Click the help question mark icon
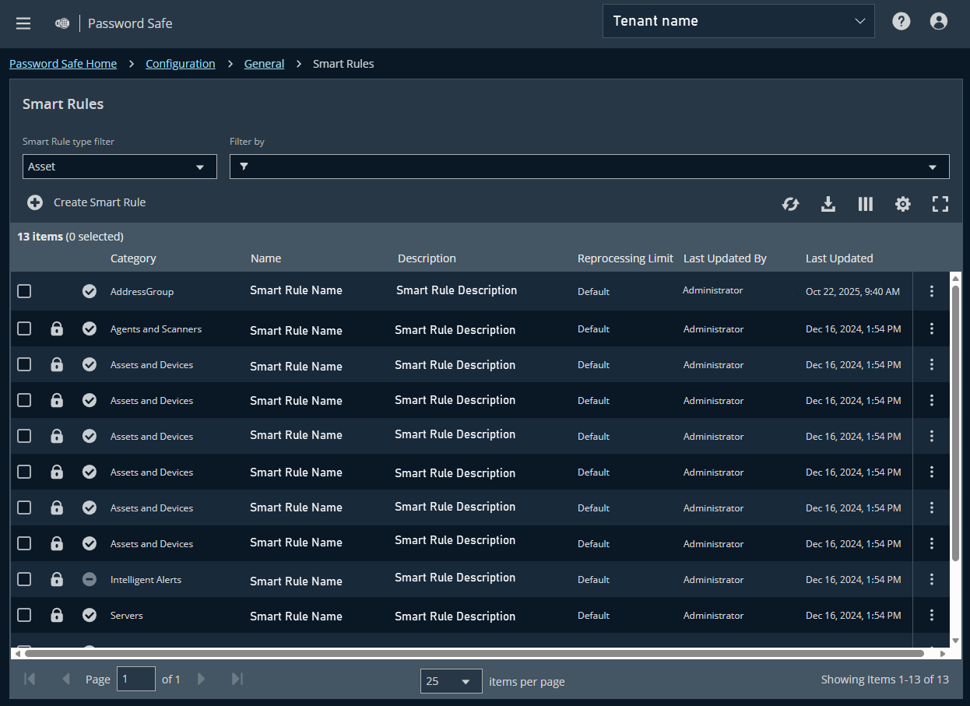 coord(901,22)
